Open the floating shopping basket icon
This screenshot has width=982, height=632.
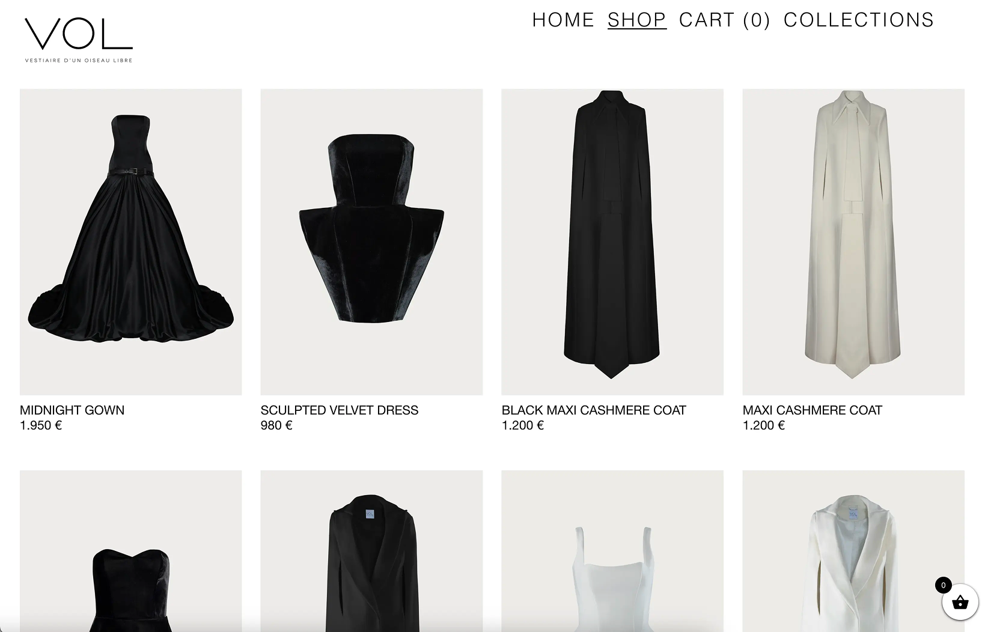[960, 601]
